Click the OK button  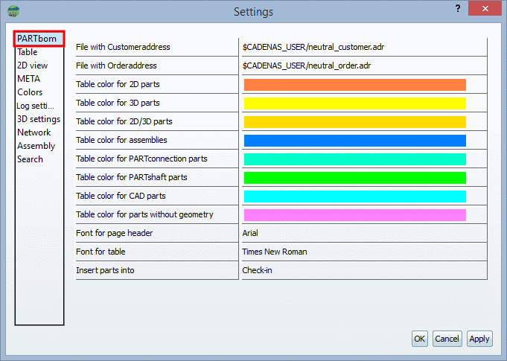coord(420,339)
